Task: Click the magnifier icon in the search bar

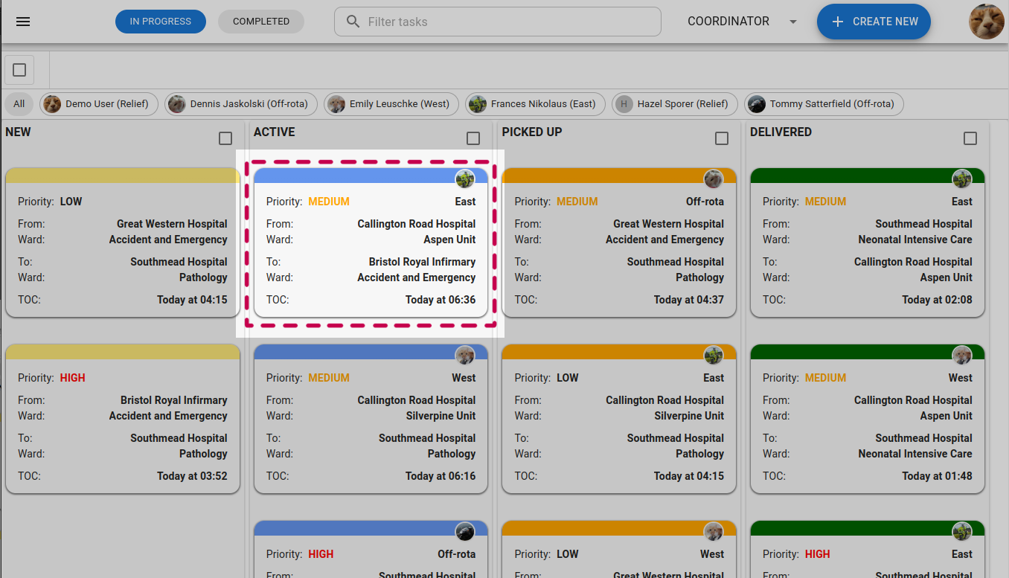Action: click(x=353, y=21)
